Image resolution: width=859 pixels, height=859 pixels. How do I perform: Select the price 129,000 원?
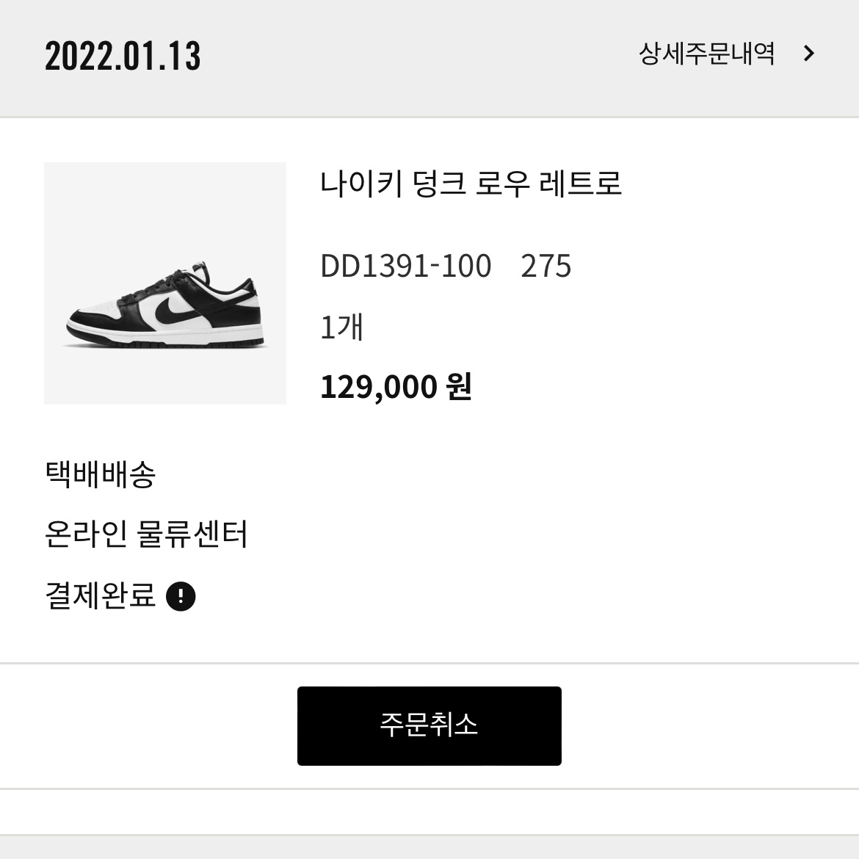[x=396, y=385]
